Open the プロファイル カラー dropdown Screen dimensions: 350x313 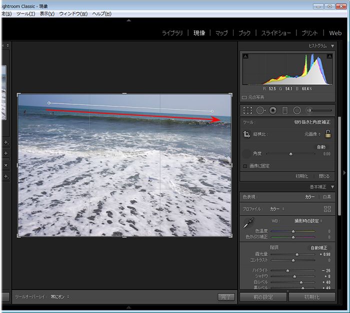click(x=277, y=209)
